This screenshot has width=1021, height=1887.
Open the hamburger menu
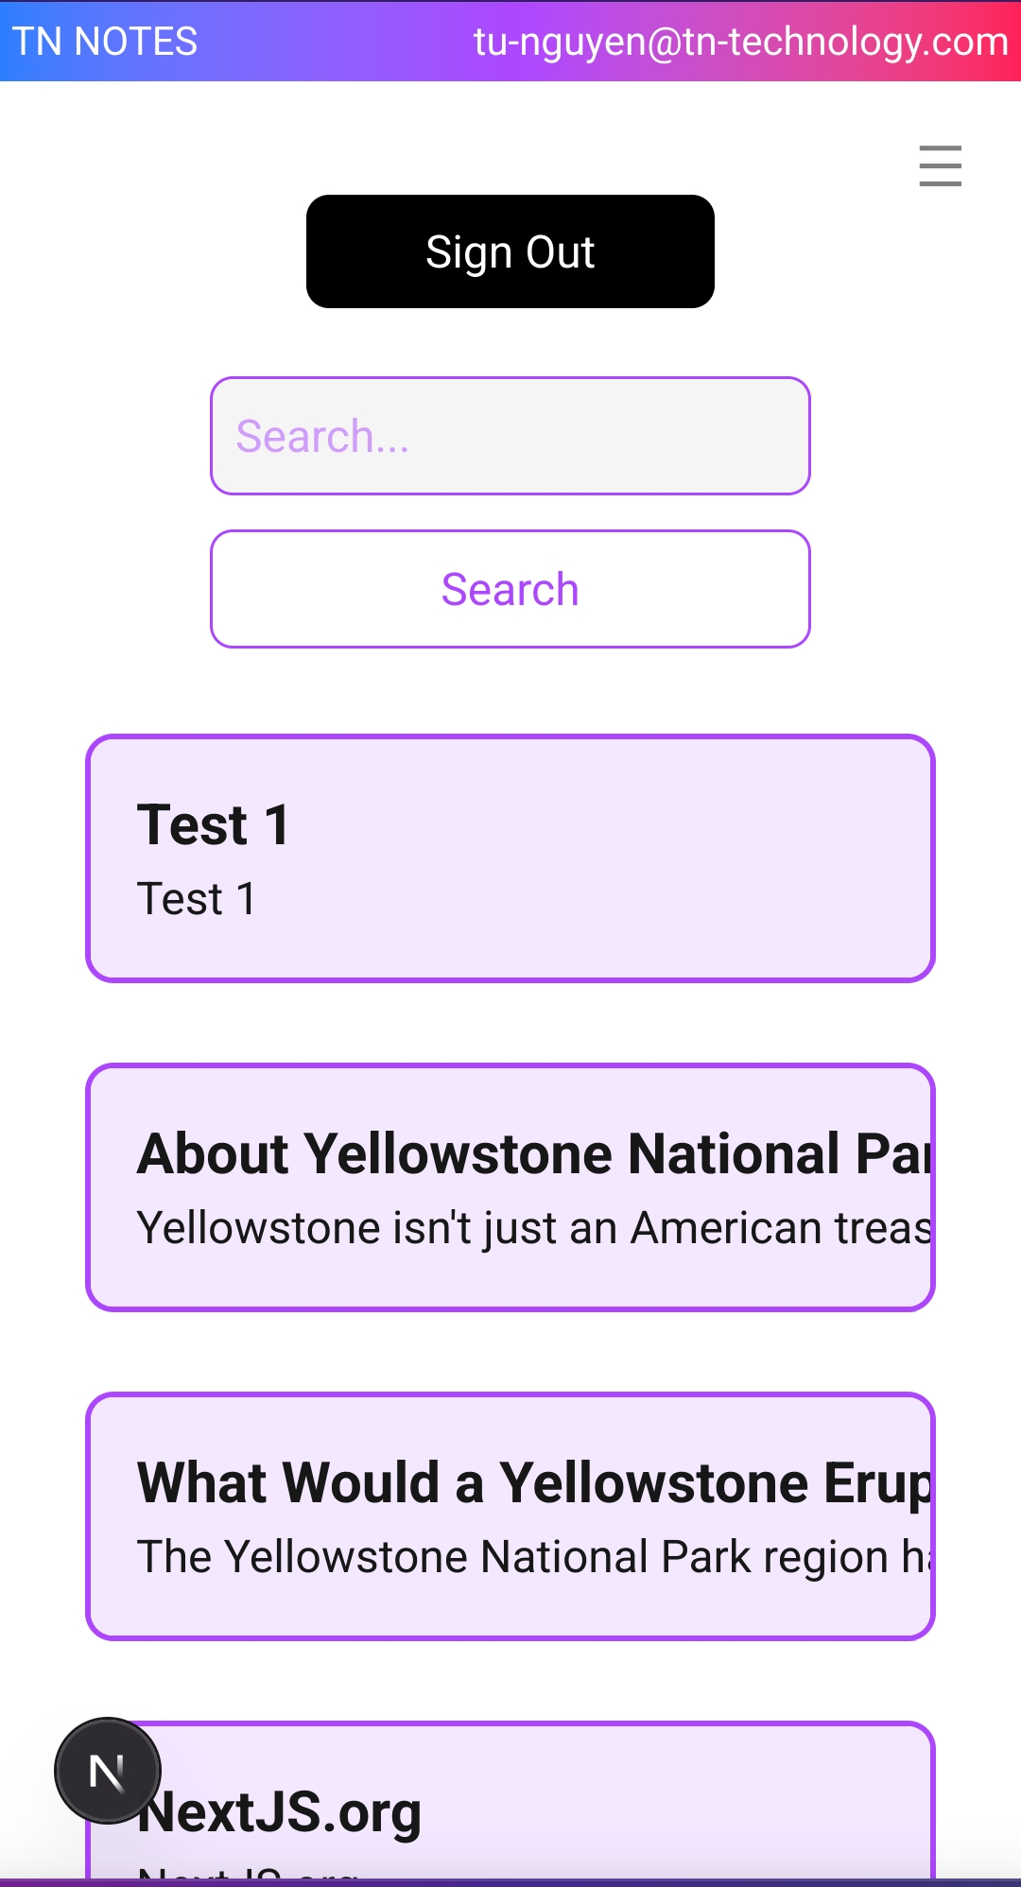click(x=940, y=165)
